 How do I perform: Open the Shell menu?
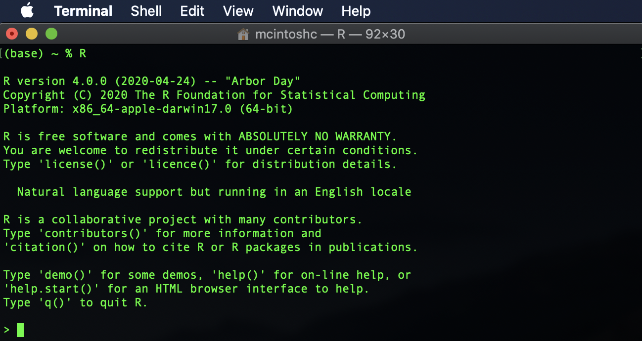click(146, 11)
